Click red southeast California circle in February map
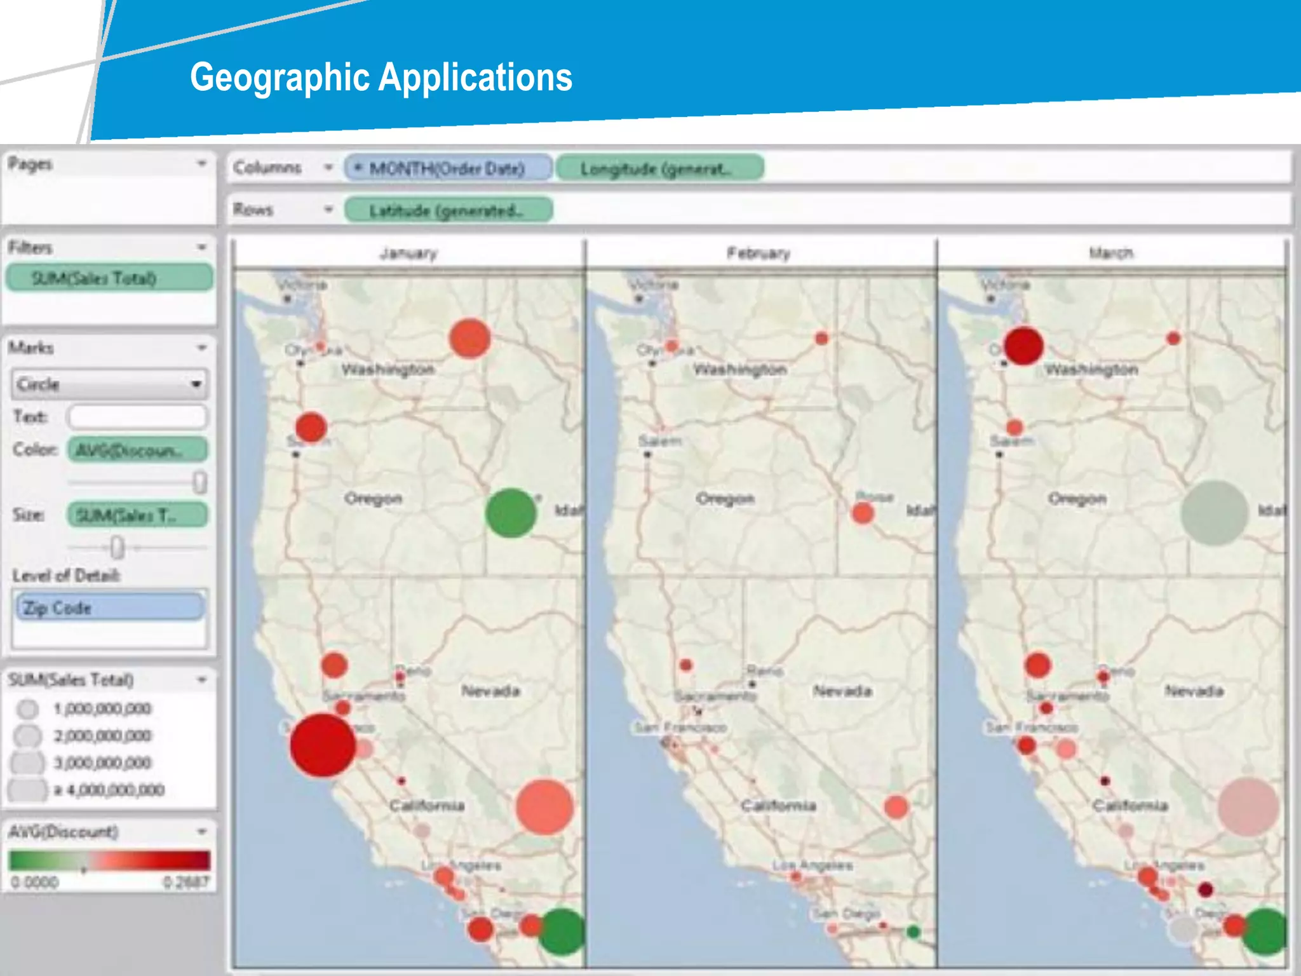 tap(896, 807)
